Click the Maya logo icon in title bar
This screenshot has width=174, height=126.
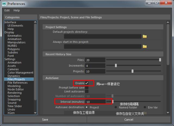(x=4, y=4)
